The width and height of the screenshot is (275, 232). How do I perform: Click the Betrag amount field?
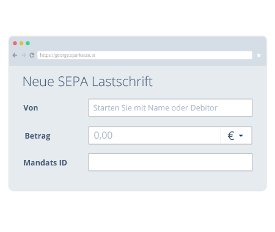click(155, 136)
